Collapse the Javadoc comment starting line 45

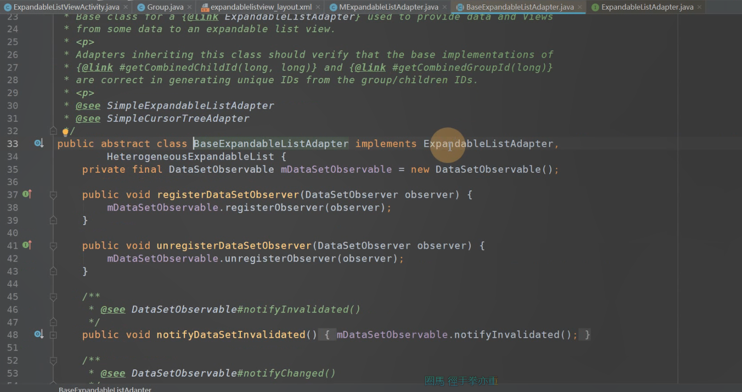tap(53, 297)
